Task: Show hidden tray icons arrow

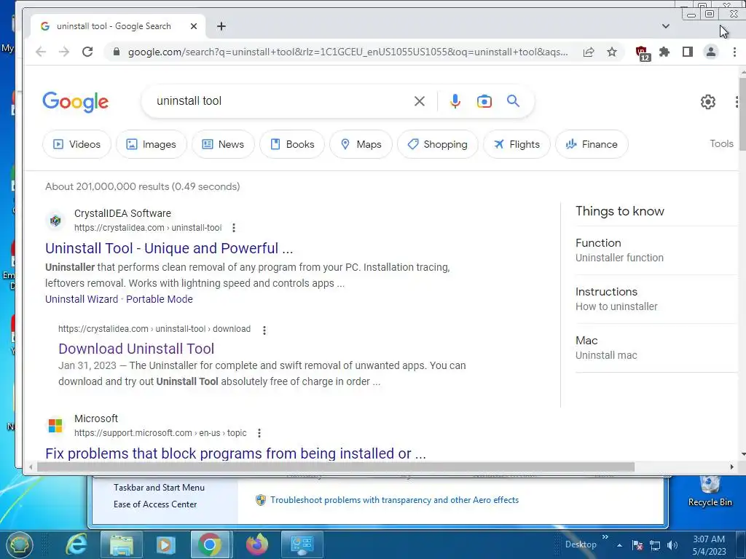Action: pyautogui.click(x=619, y=545)
